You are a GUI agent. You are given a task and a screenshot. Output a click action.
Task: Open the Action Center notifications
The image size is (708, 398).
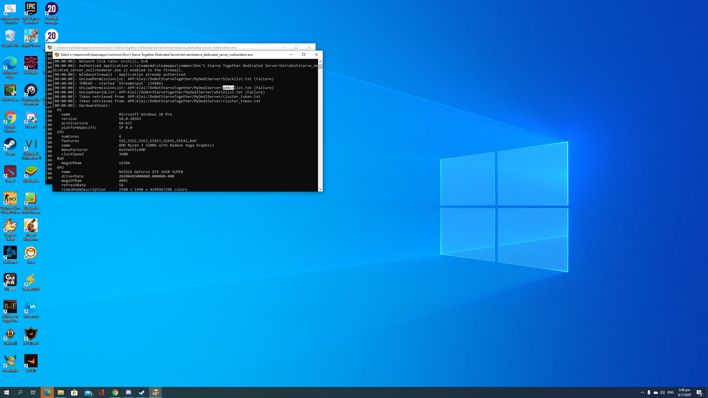coord(699,392)
